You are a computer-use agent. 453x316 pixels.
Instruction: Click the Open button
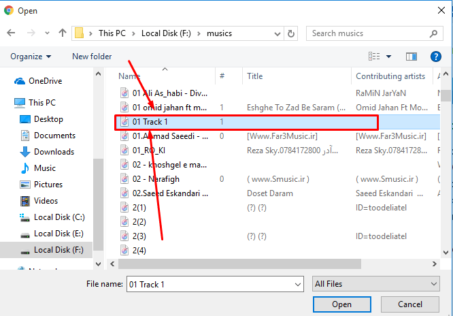pyautogui.click(x=341, y=304)
